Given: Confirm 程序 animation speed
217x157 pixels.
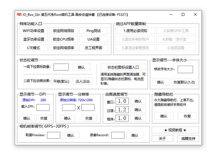Looking at the screenshot, I should (x=138, y=118).
